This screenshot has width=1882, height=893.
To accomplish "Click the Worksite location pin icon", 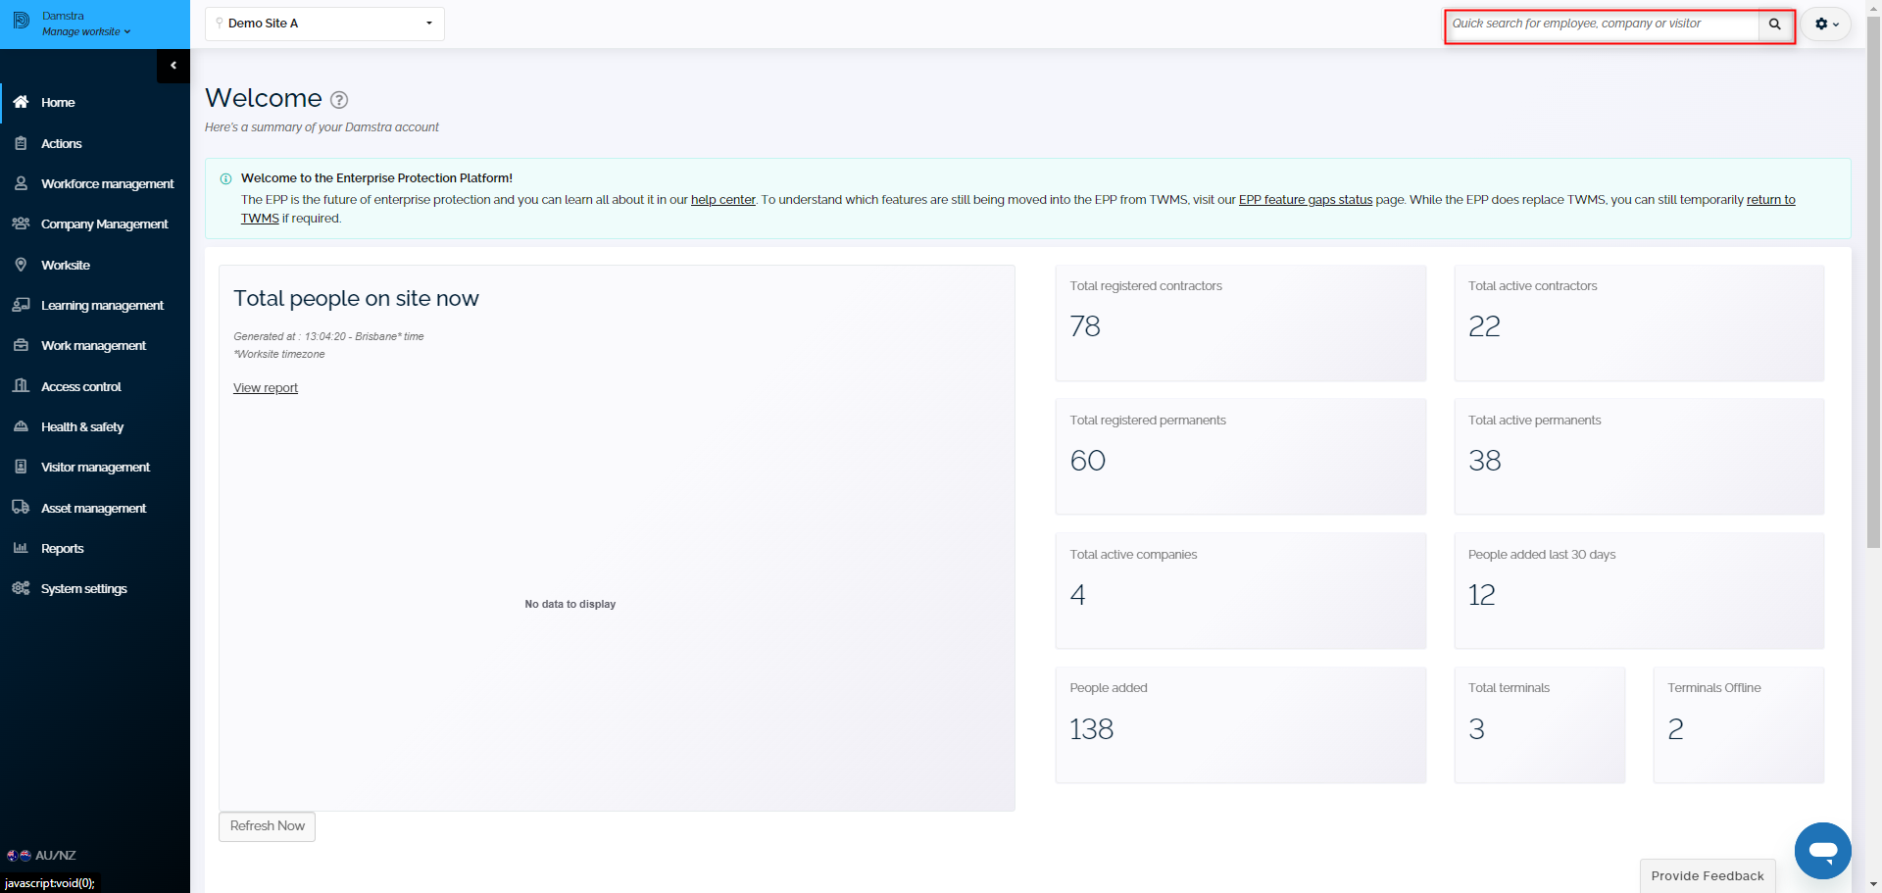I will click(21, 265).
